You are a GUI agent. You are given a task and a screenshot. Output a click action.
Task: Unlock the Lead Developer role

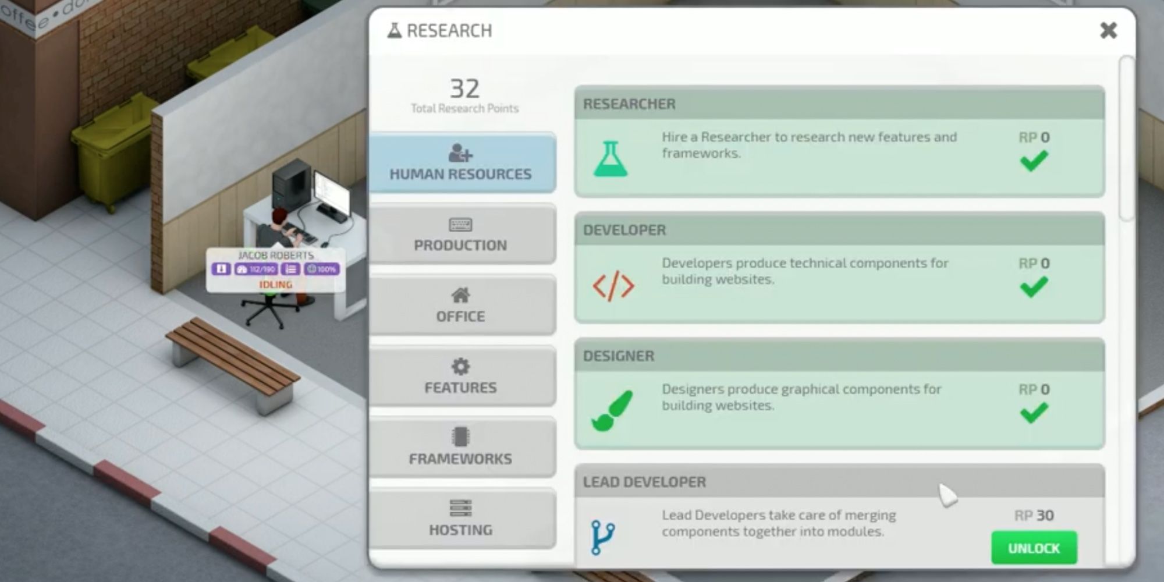point(1034,548)
